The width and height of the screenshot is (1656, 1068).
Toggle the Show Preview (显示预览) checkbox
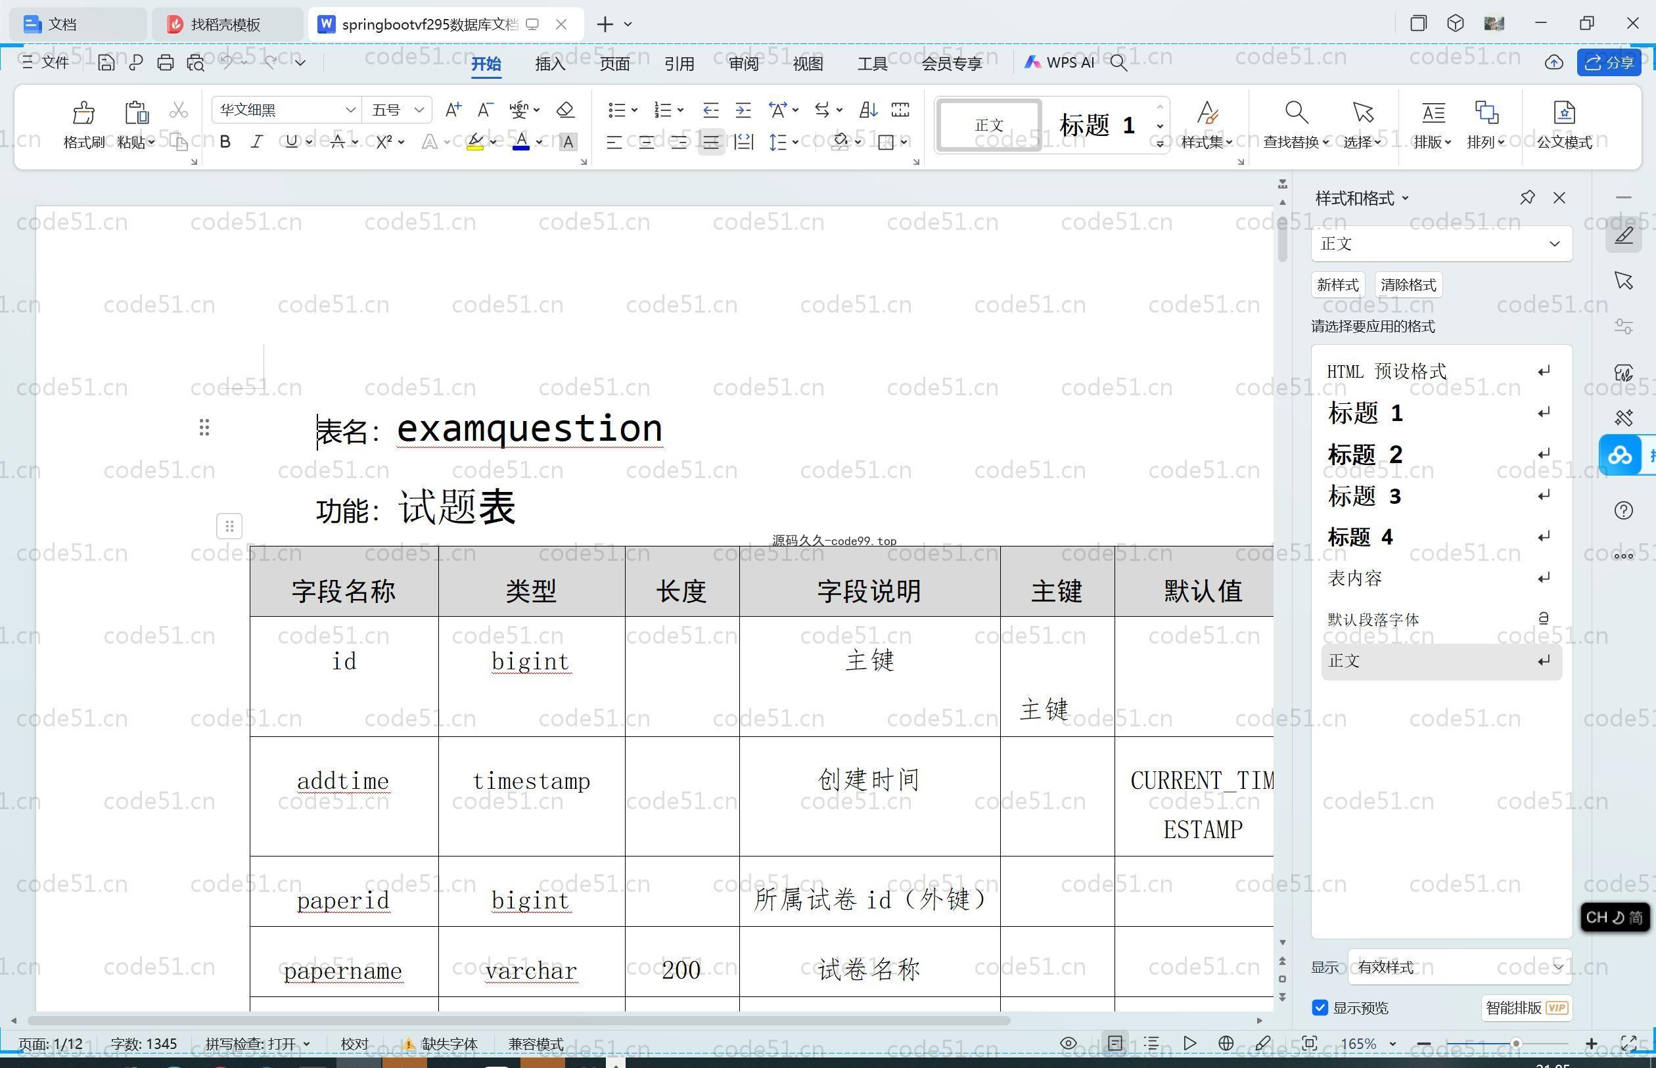pos(1320,1008)
